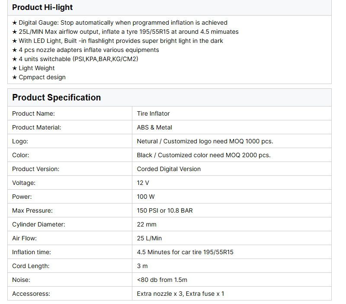346x304 pixels.
Task: Click the "Product Hi-light" section heading
Action: 42,7
